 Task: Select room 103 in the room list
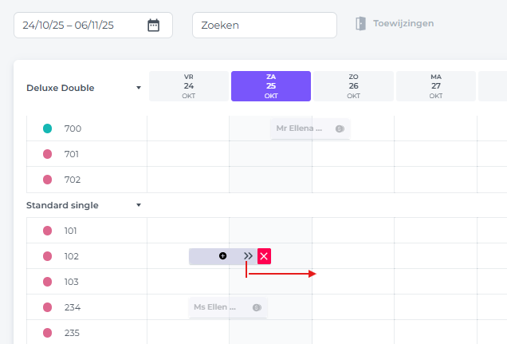tap(72, 282)
